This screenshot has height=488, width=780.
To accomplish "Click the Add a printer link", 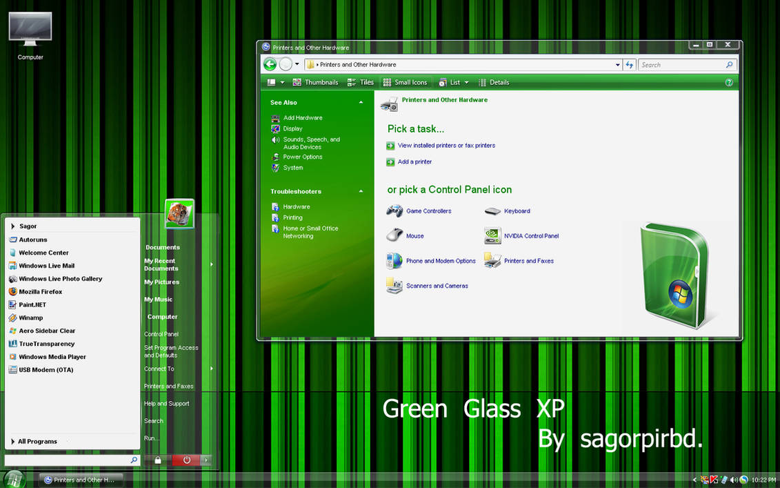I will [413, 161].
